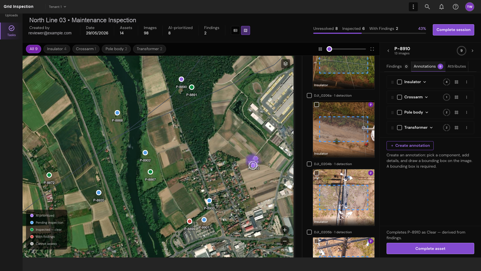Click the thumbnail grid size icon

(x=320, y=49)
